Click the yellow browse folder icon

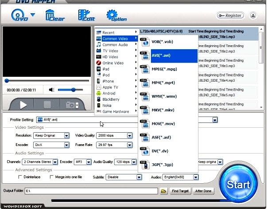pos(164,191)
